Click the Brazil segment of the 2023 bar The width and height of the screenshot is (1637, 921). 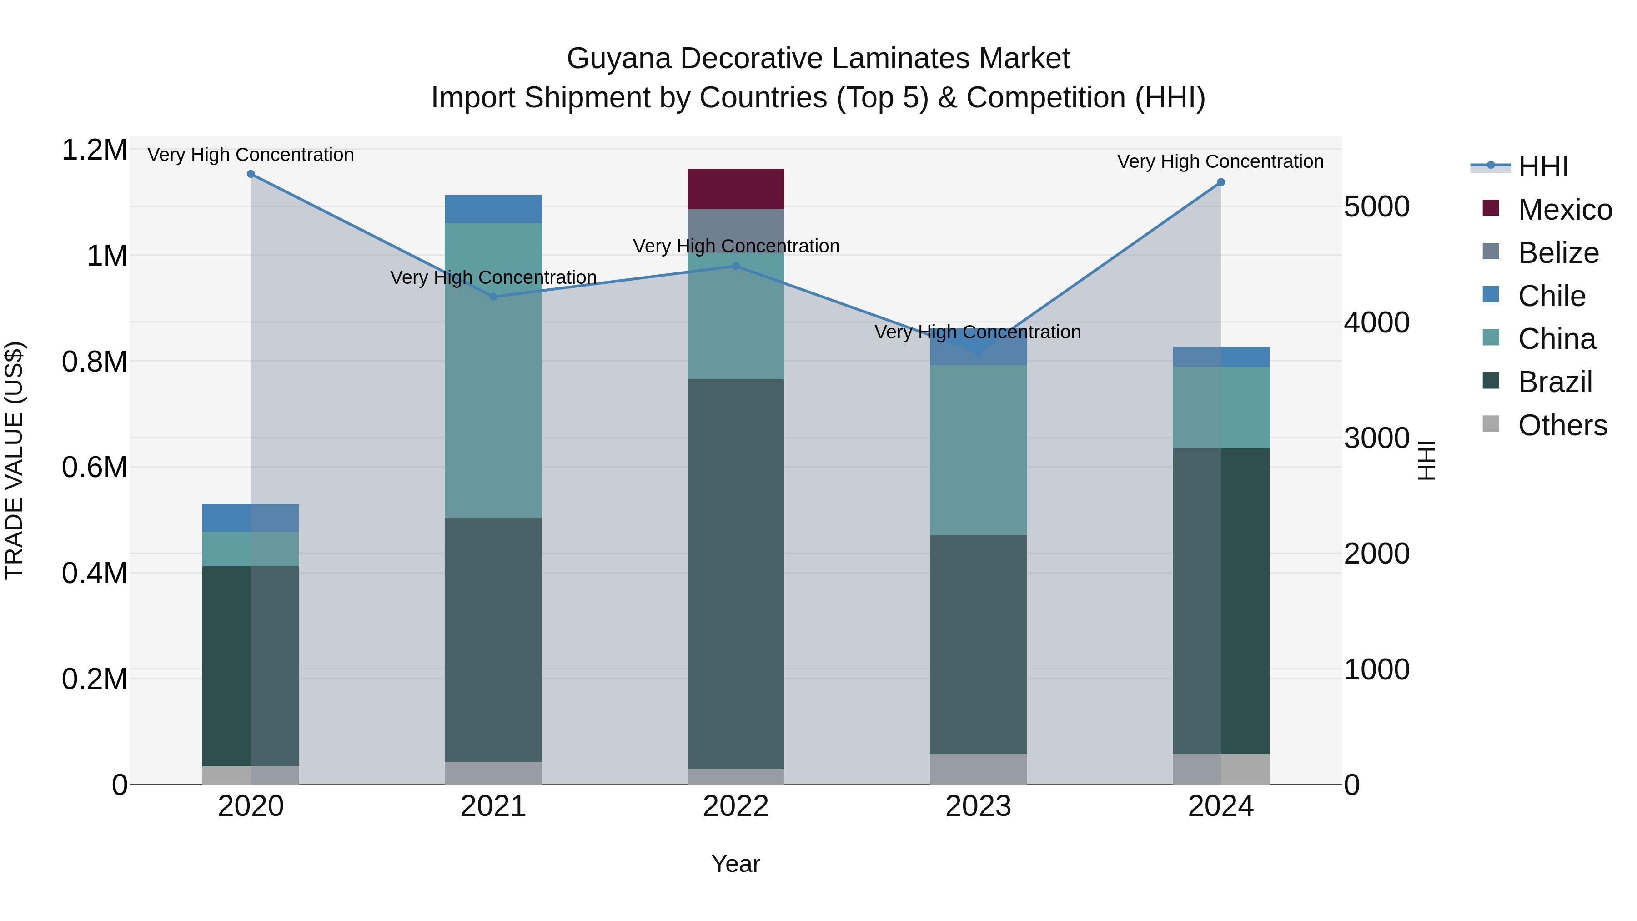pos(978,644)
